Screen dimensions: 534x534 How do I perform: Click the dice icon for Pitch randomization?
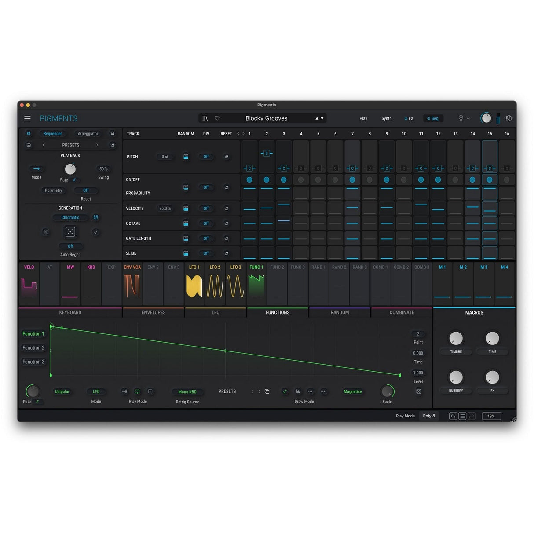coord(186,157)
